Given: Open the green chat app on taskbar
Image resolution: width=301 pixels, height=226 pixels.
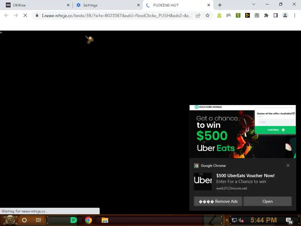Looking at the screenshot, I should tap(73, 220).
